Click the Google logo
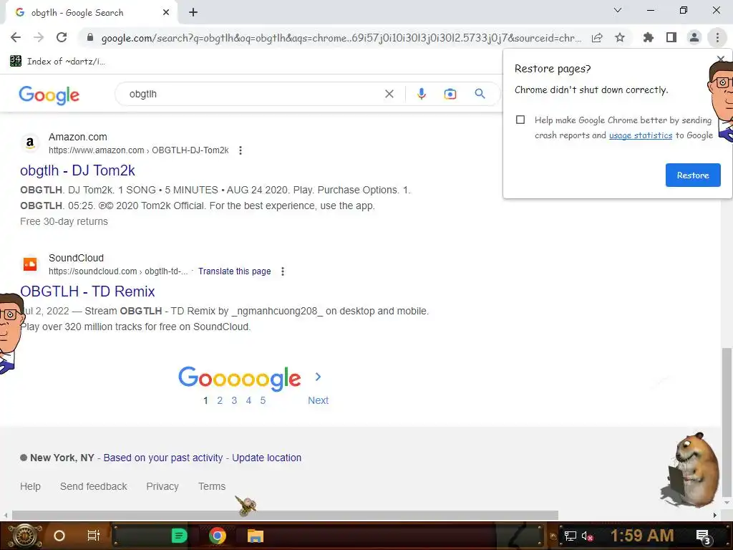Image resolution: width=733 pixels, height=550 pixels. click(49, 95)
